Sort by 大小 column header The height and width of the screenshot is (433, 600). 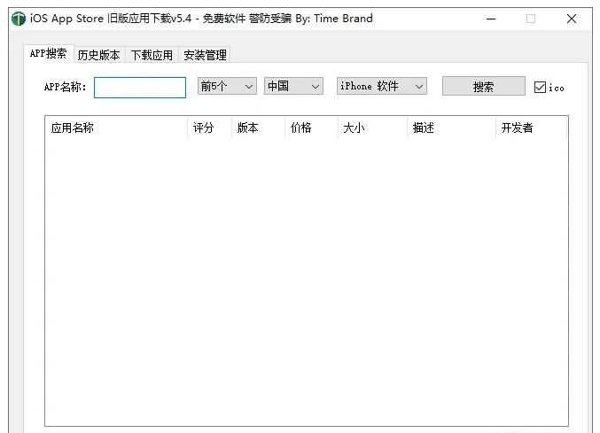373,128
